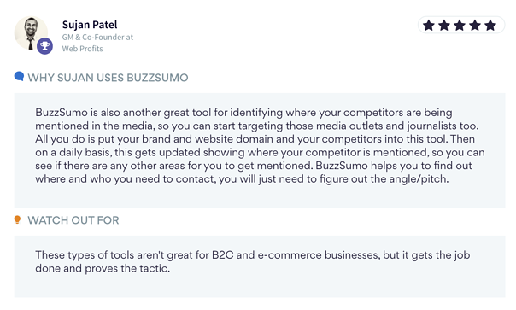Image resolution: width=516 pixels, height=310 pixels.
Task: Click the GM & Co-Founder at Web Profits subtitle
Action: tap(97, 43)
